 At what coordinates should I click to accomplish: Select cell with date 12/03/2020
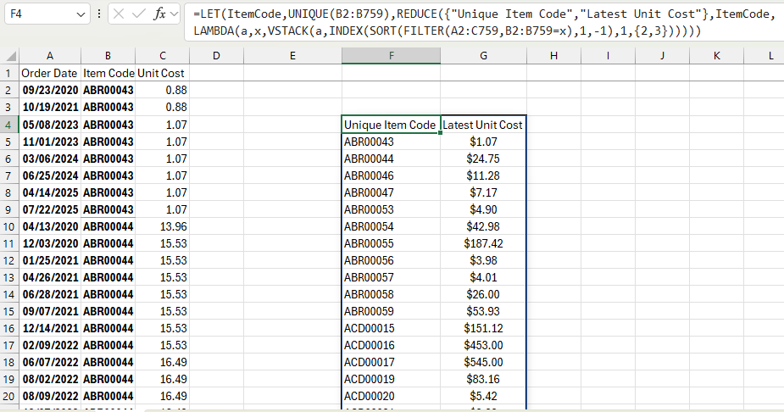tap(49, 243)
